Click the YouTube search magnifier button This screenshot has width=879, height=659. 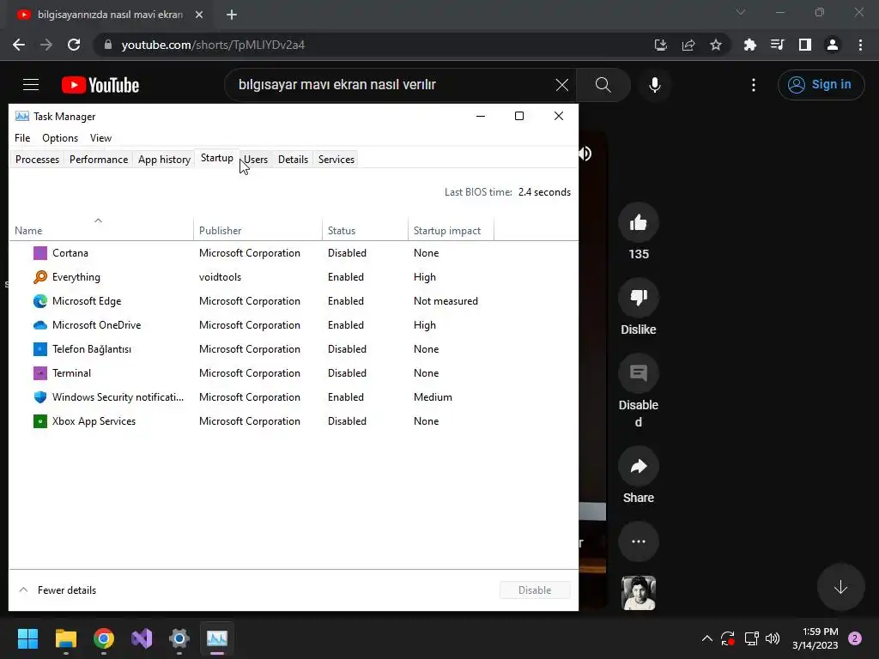point(603,85)
